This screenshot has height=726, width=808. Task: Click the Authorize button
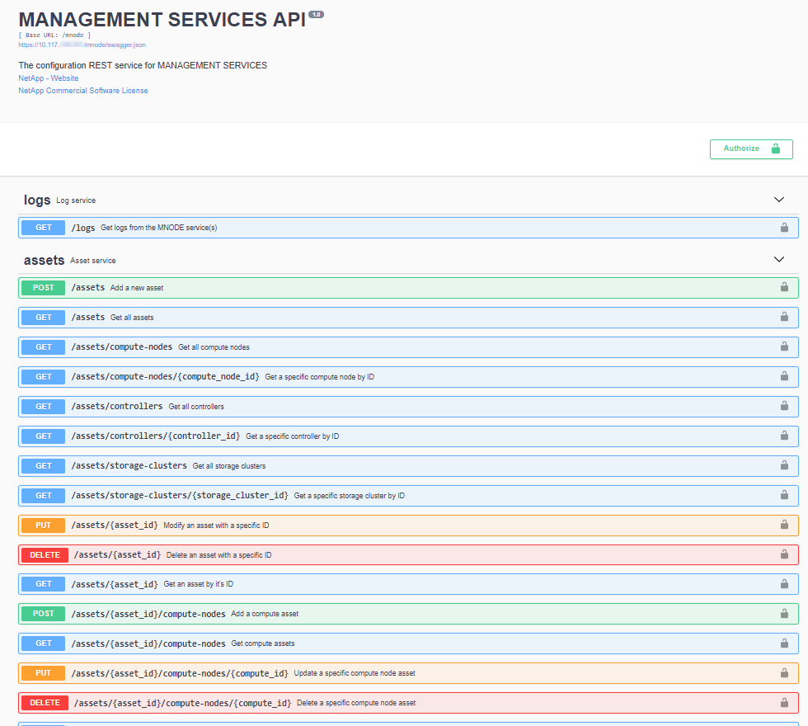750,148
